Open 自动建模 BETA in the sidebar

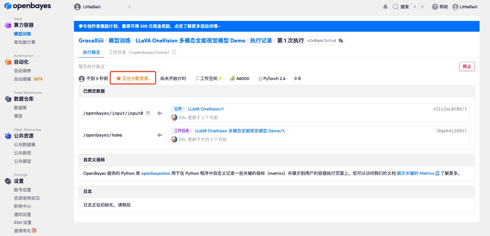pyautogui.click(x=28, y=79)
